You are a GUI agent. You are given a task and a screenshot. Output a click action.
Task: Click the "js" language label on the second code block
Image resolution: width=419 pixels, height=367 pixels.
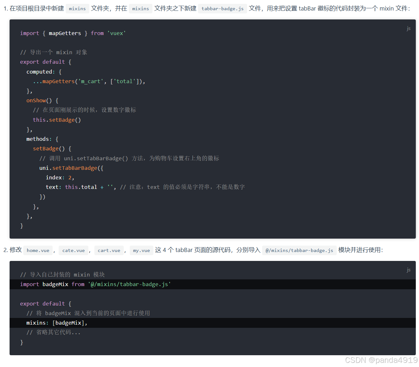click(408, 270)
